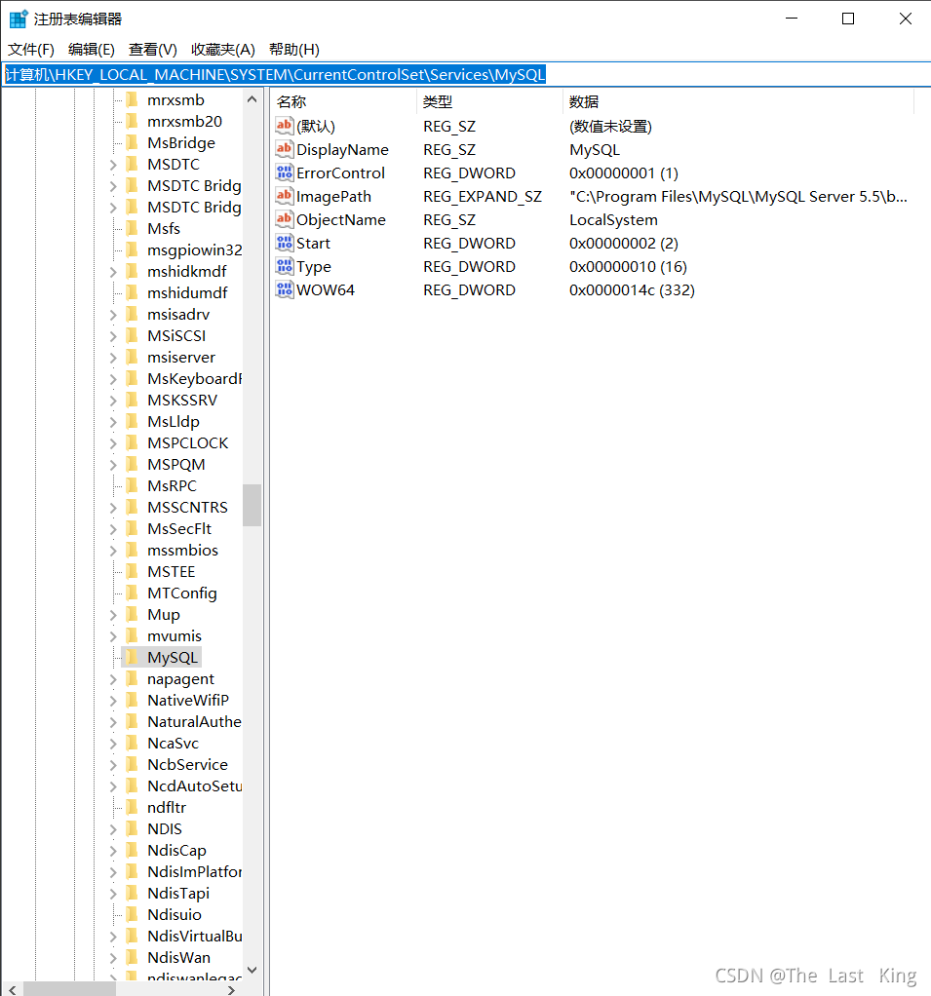Screen dimensions: 931x996
Task: Expand the msisadrv tree node
Action: (x=113, y=315)
